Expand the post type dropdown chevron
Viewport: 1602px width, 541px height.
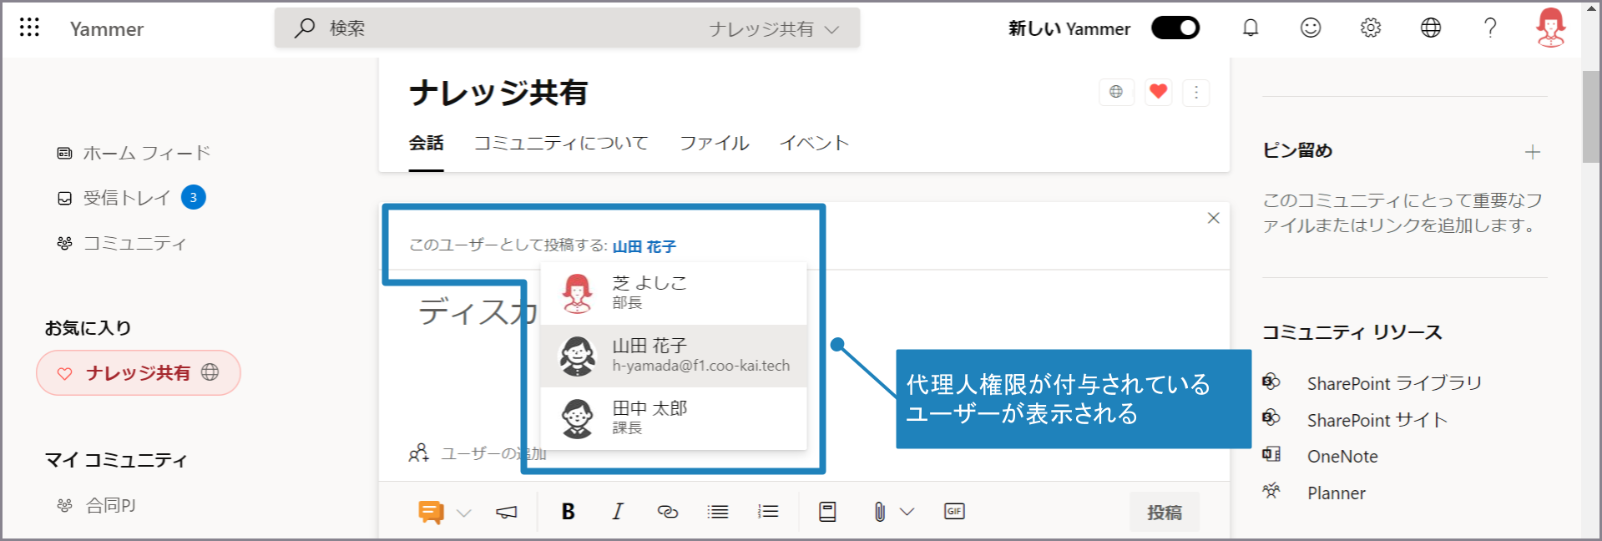tap(464, 513)
